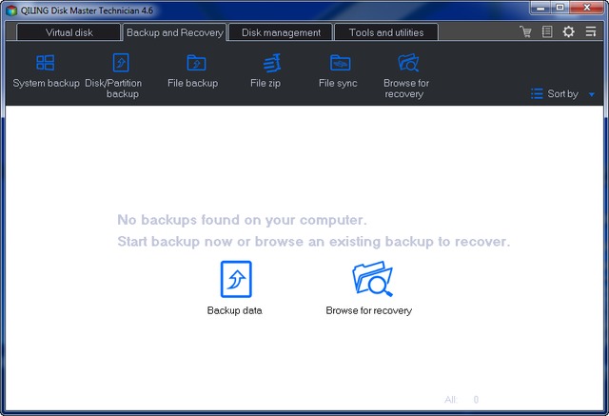Click the System backup icon
Viewport: 609px width, 416px height.
coord(46,64)
